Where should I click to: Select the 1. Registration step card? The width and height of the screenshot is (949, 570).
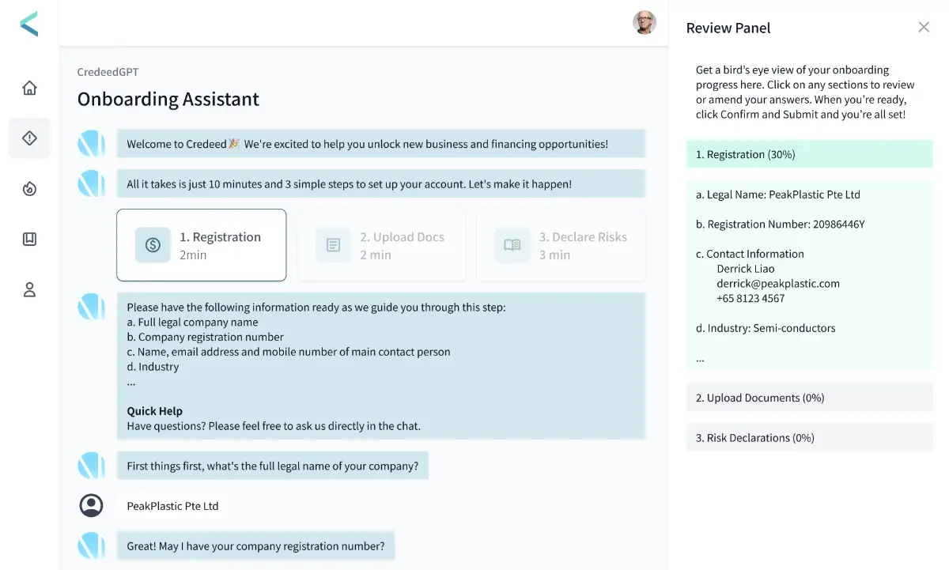click(x=202, y=245)
